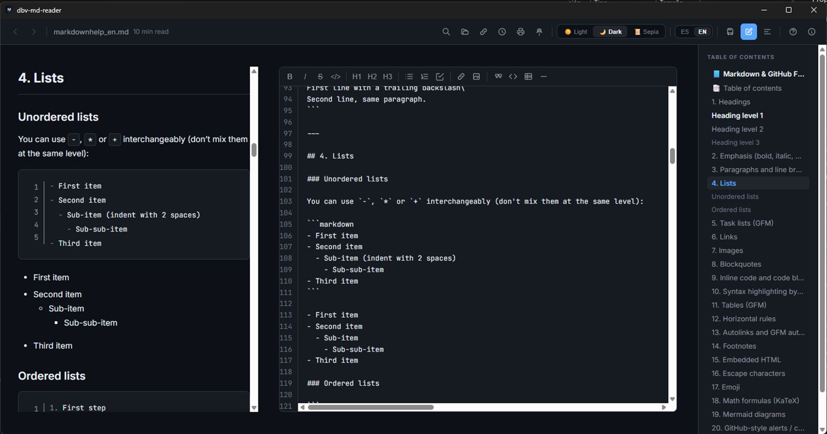Go to Markdown & GitHub F... in contents

758,74
